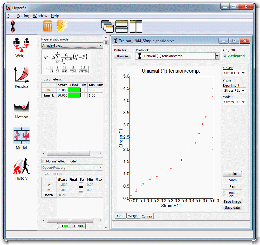Open the Method panel from sidebar
The image size is (260, 245).
point(22,109)
